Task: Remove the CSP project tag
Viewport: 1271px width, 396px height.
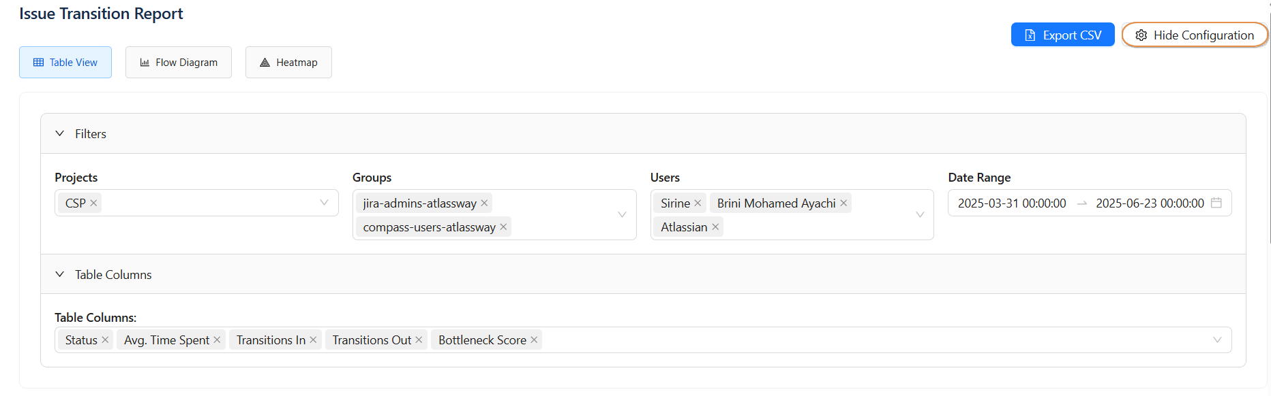Action: (x=94, y=203)
